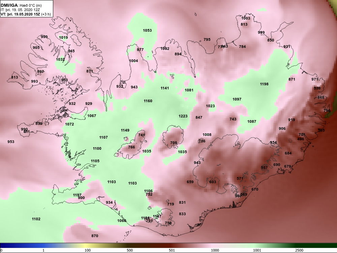Click the 897 map value

coord(40,72)
